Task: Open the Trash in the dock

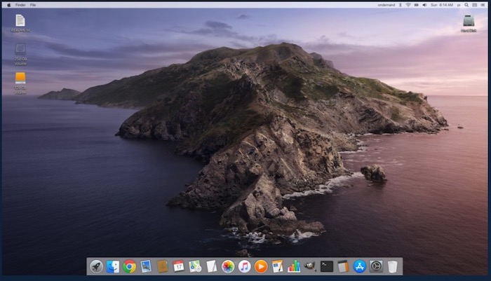Action: (x=392, y=266)
